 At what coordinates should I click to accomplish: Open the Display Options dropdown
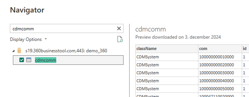pos(28,39)
